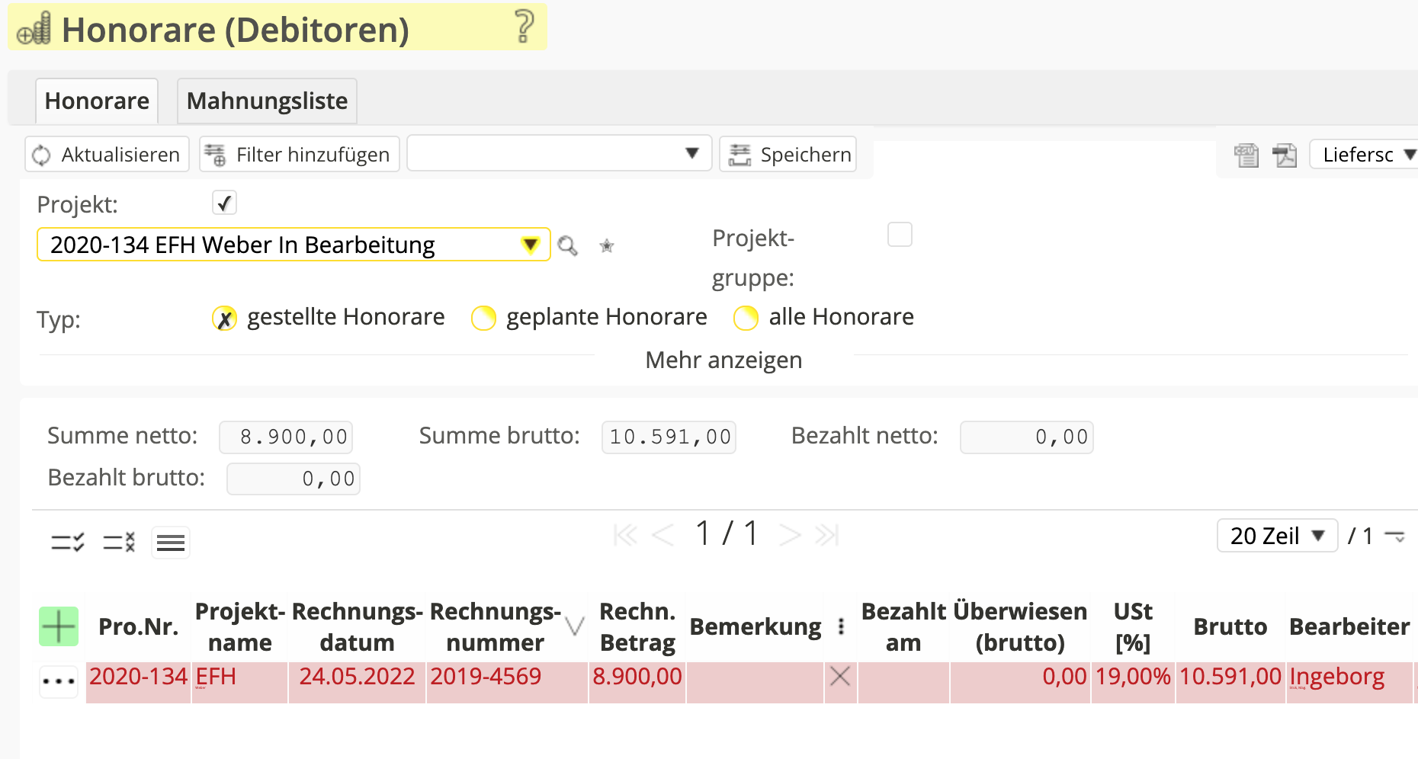Enable the Projektgruppe checkbox

click(900, 235)
